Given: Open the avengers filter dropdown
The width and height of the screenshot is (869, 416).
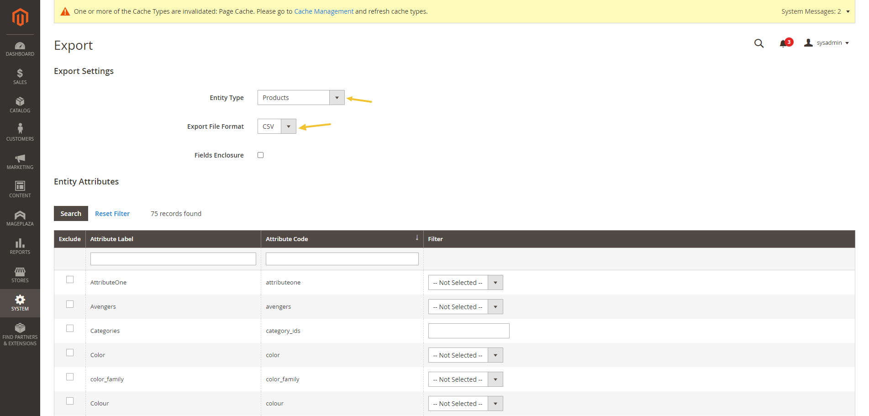Looking at the screenshot, I should [465, 307].
